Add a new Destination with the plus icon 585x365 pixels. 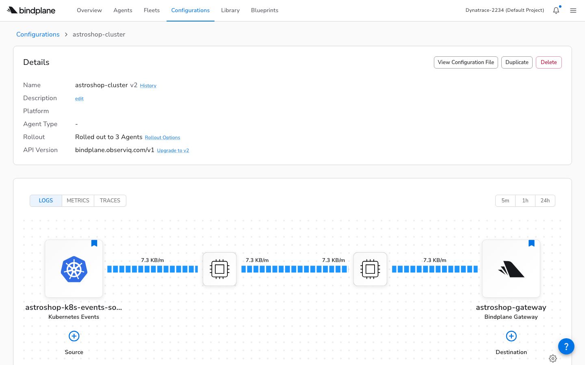tap(511, 336)
